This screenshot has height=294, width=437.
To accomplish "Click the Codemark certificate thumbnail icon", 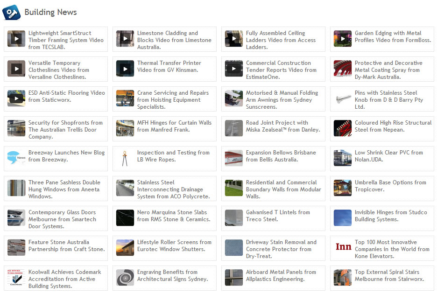I will coord(16,277).
